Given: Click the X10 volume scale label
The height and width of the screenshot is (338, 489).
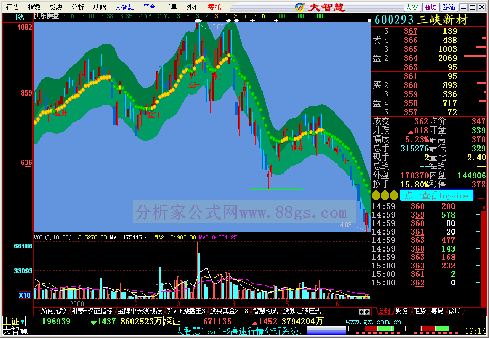Looking at the screenshot, I should [24, 295].
